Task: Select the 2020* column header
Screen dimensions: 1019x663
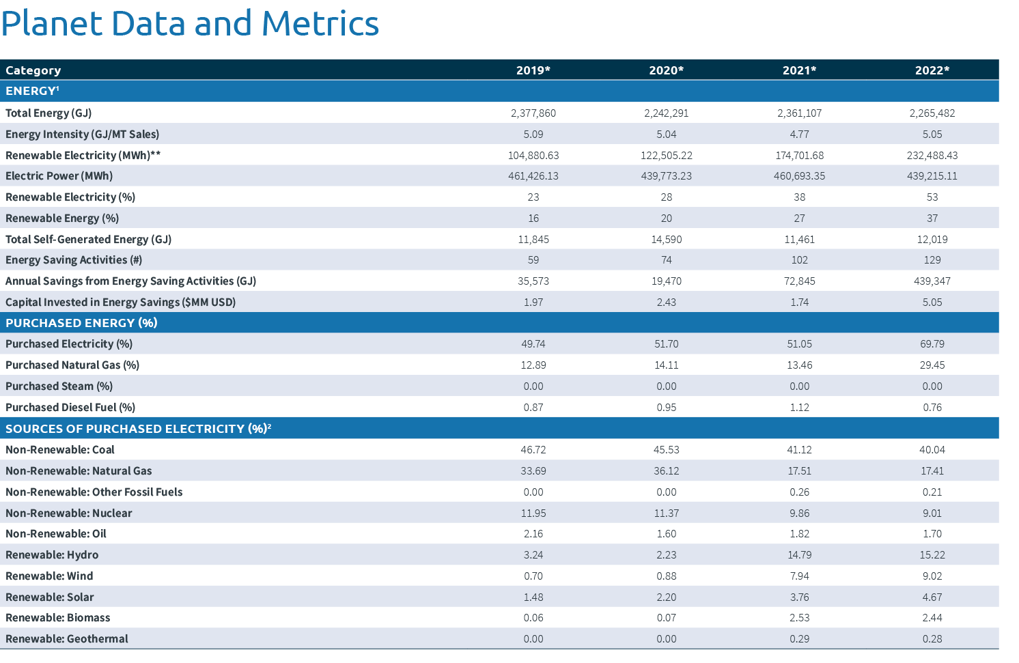Action: [x=667, y=70]
